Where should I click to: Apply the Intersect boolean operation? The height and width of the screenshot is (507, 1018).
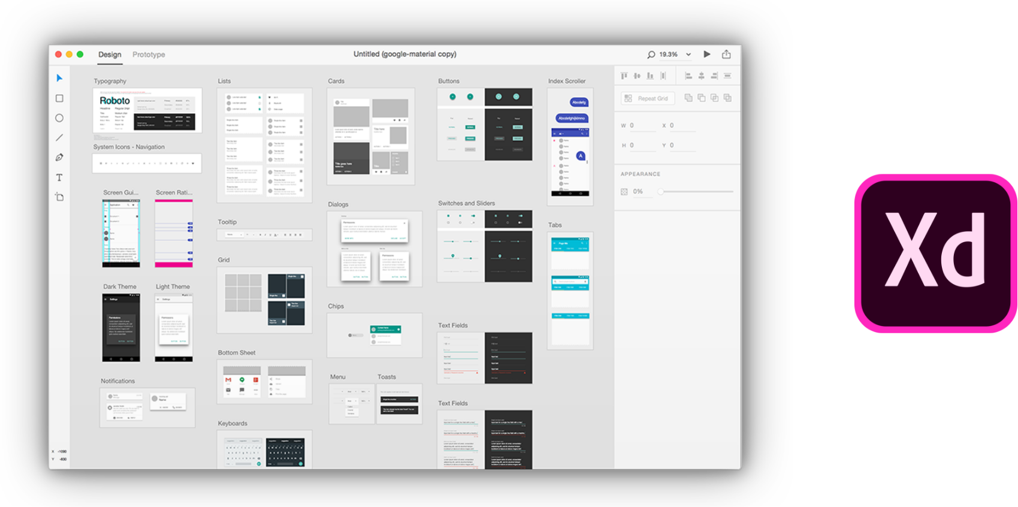(x=714, y=98)
